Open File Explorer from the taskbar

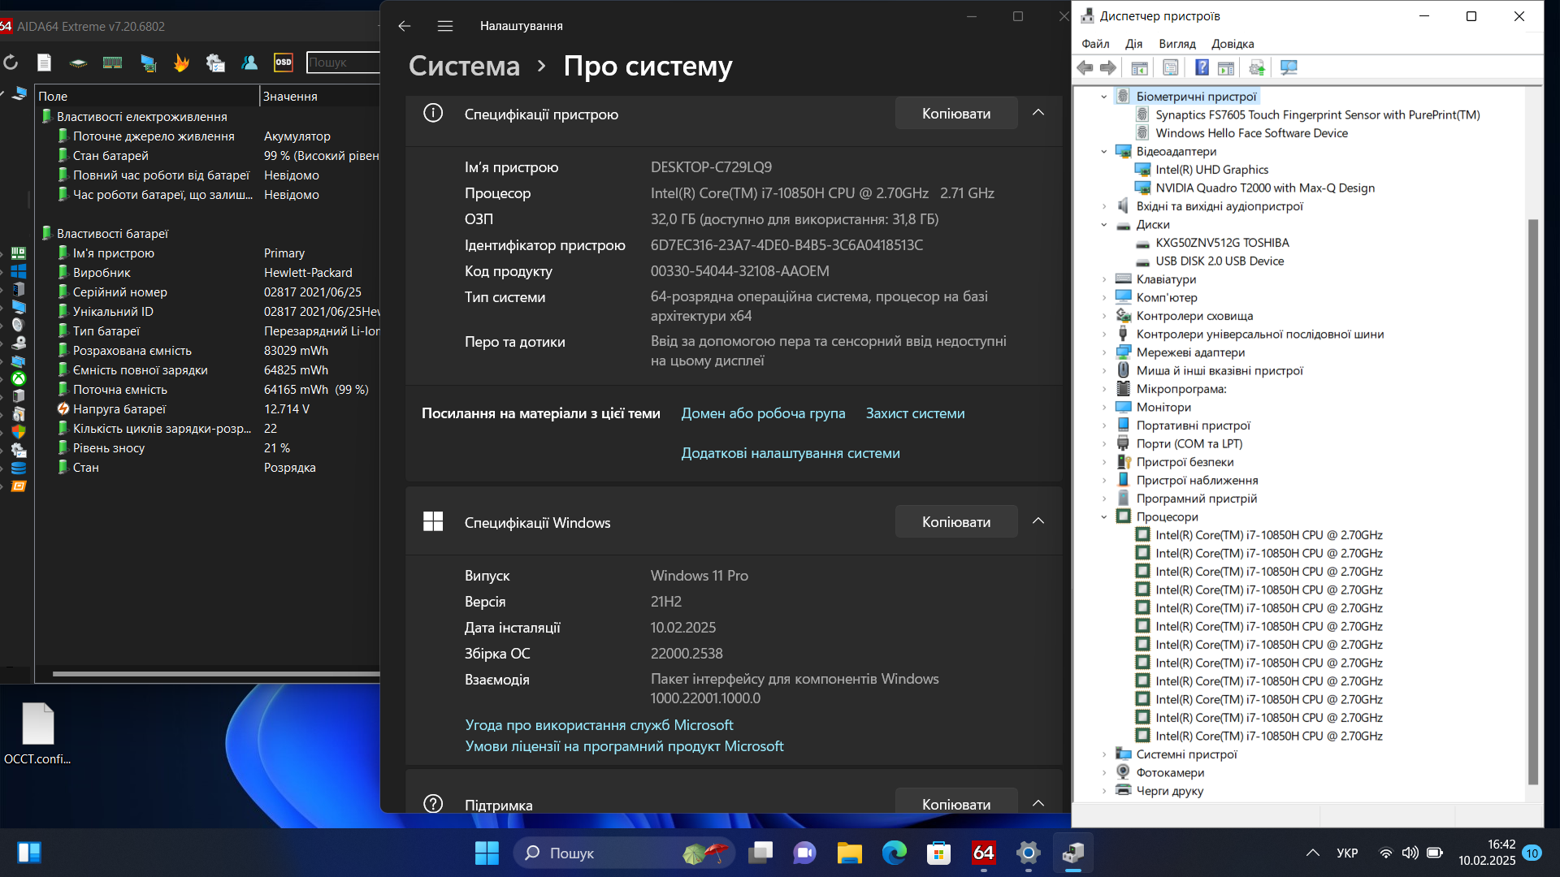click(849, 853)
